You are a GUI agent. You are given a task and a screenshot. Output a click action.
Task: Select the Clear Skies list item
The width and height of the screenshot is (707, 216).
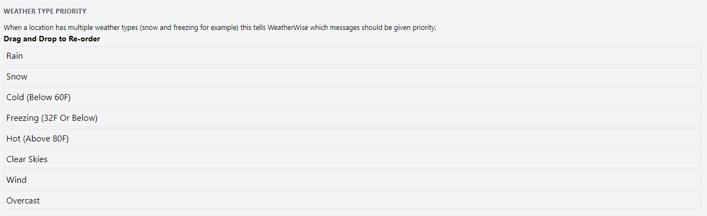(352, 159)
